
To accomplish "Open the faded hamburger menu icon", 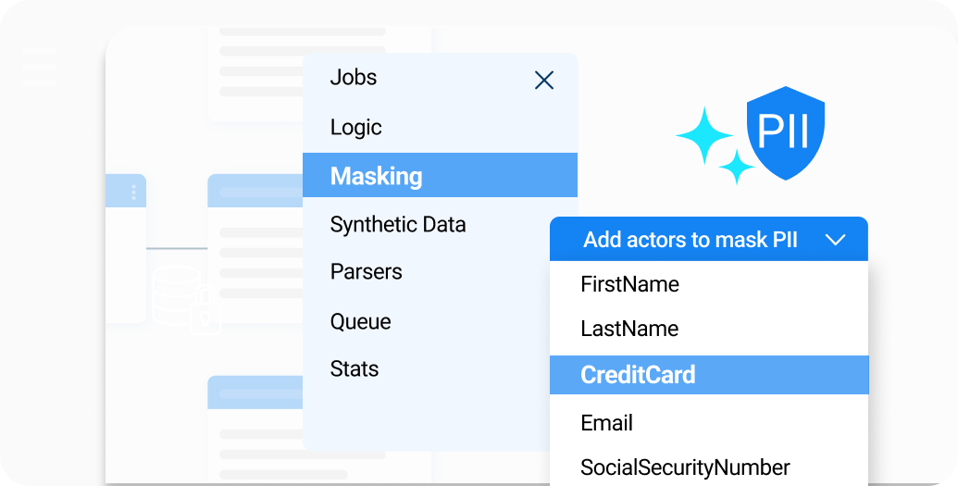I will pyautogui.click(x=40, y=67).
